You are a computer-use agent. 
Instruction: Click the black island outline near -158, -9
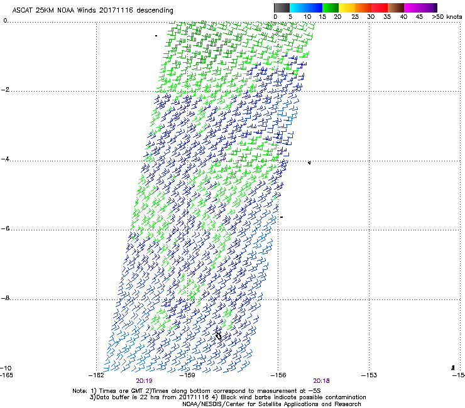click(x=219, y=336)
